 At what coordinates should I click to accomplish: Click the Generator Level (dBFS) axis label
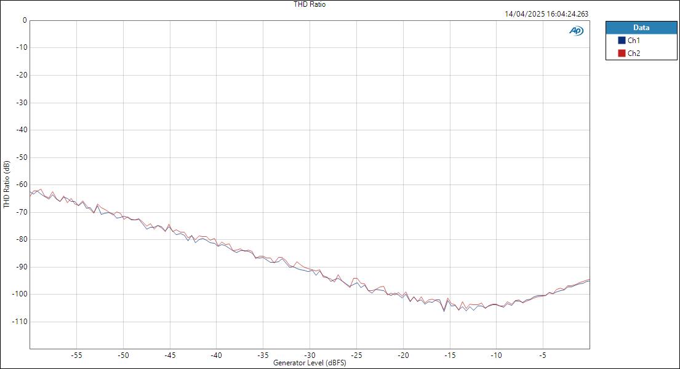click(x=310, y=363)
